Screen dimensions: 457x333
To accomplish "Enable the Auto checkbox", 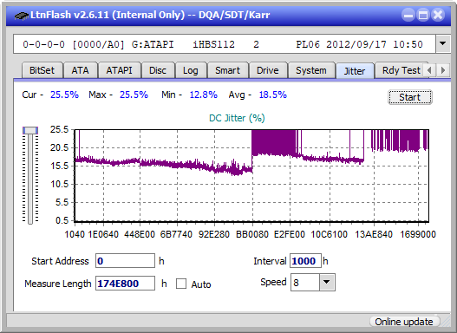I will 181,284.
